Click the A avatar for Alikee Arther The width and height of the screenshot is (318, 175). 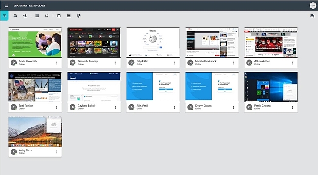[x=249, y=62]
